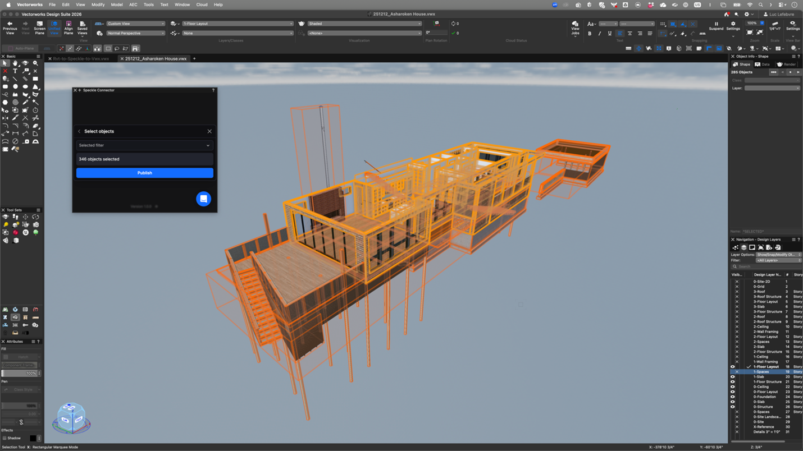Viewport: 803px width, 451px height.
Task: Toggle the Shadow checkbox in Effects
Action: [4, 438]
